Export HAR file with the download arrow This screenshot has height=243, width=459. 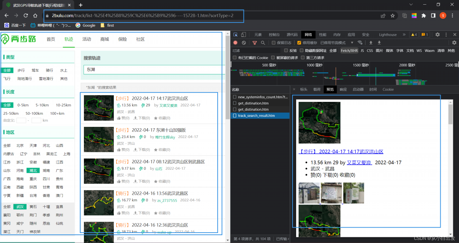(379, 43)
